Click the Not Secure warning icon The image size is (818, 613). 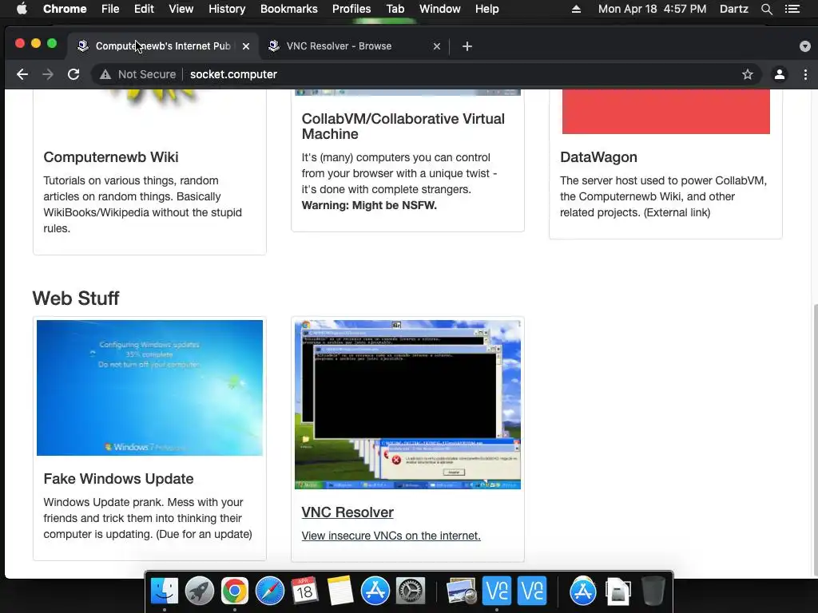click(105, 74)
